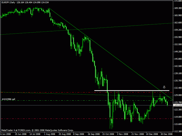Click the 1 Aug 2008 date label
The height and width of the screenshot is (136, 182).
pyautogui.click(x=50, y=134)
